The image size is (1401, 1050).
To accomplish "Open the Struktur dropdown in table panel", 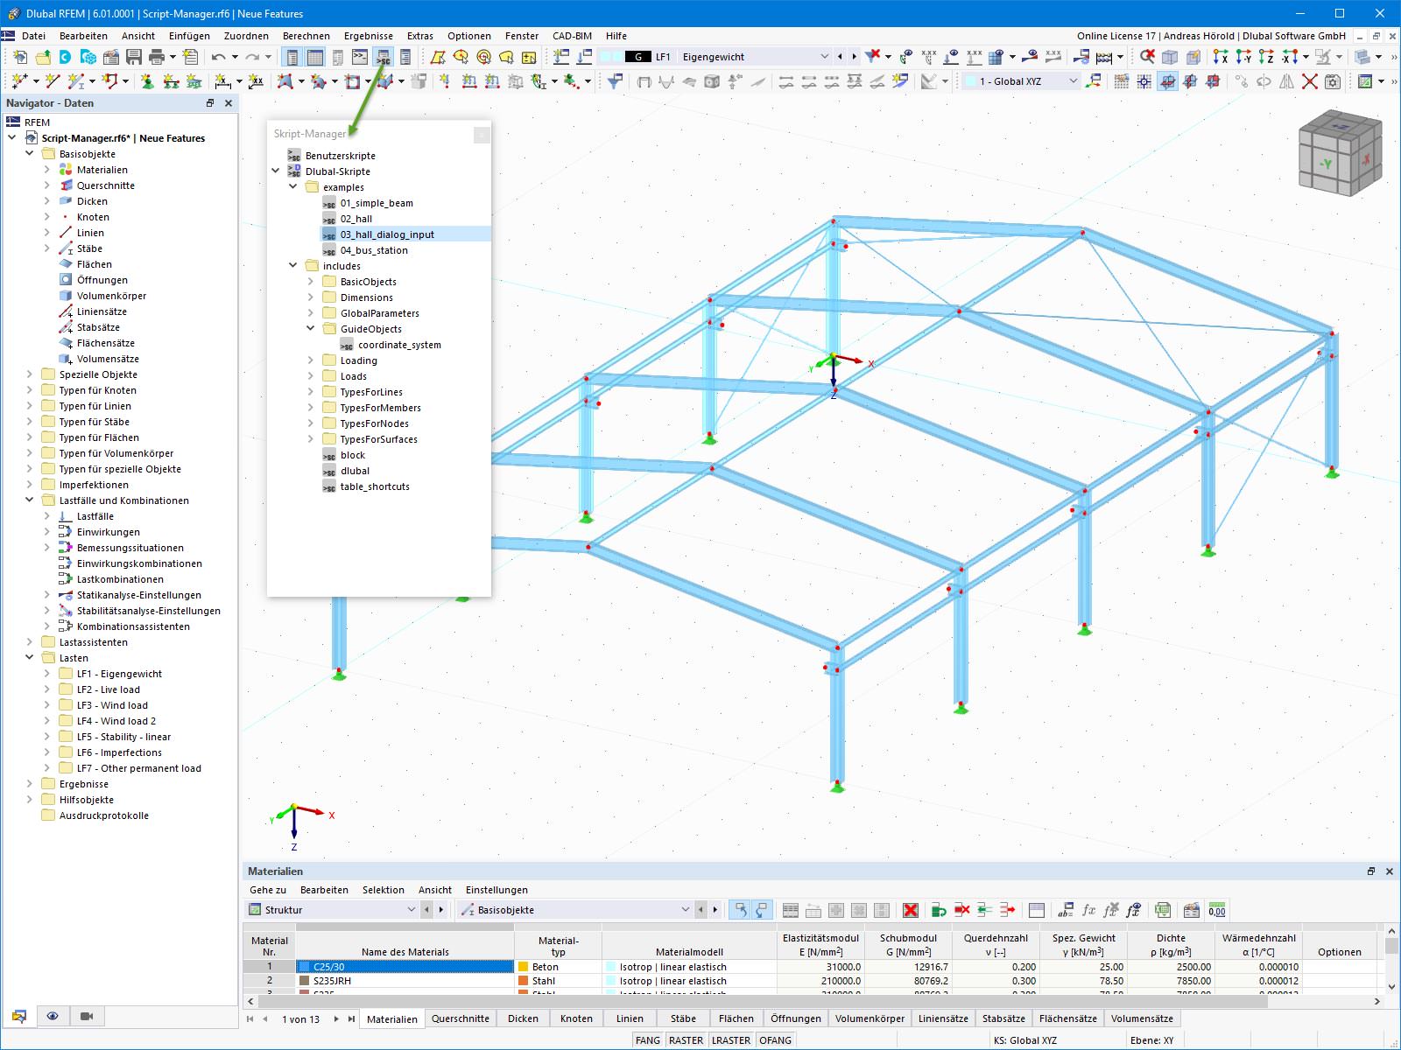I will 412,910.
